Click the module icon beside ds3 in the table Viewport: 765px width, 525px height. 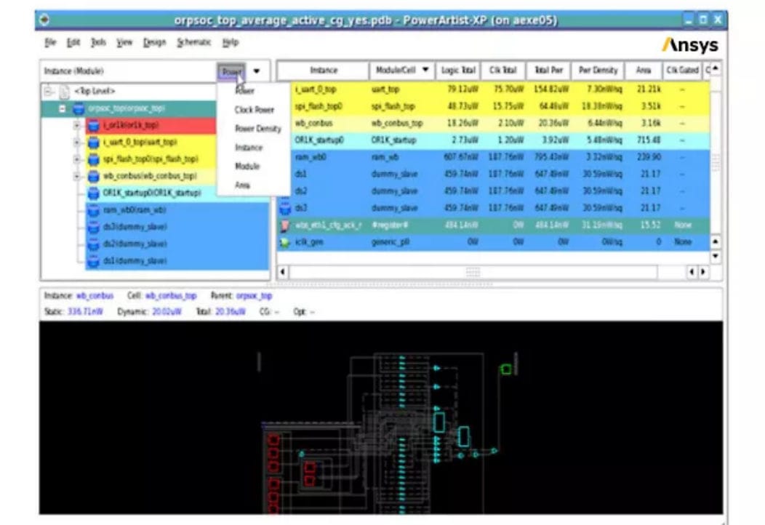point(284,207)
